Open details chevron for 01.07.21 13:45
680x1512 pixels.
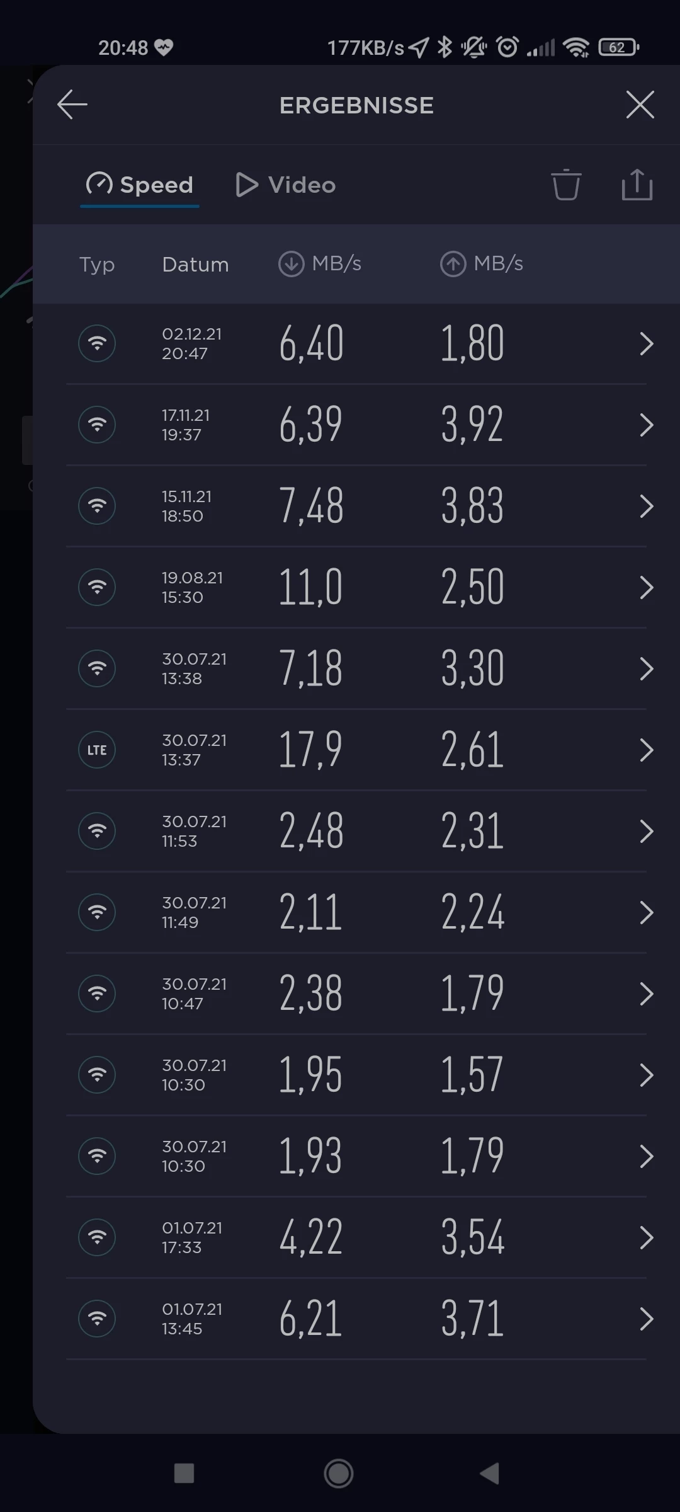click(646, 1319)
